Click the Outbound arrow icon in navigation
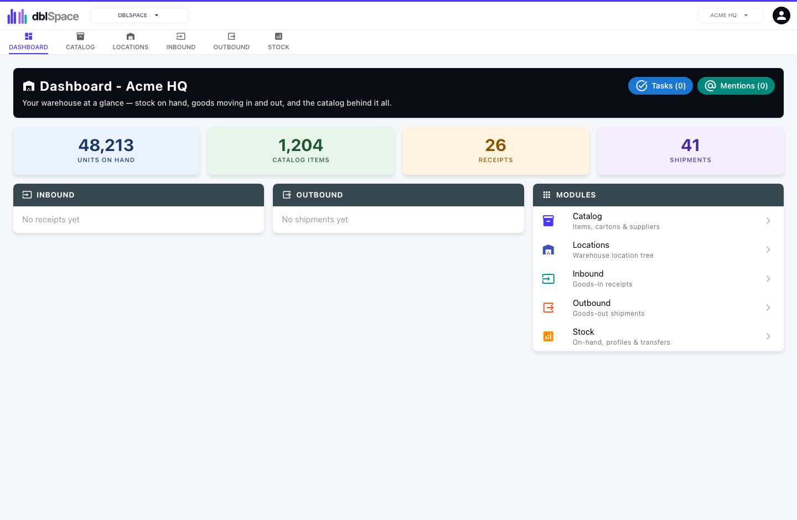Image resolution: width=797 pixels, height=520 pixels. (x=232, y=37)
